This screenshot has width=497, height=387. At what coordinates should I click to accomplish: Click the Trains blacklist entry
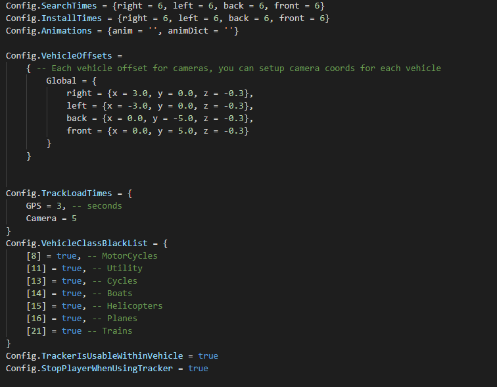coord(79,331)
